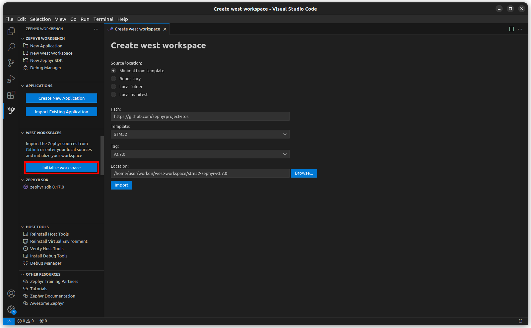Open the Selection menu
The height and width of the screenshot is (328, 531).
(40, 19)
